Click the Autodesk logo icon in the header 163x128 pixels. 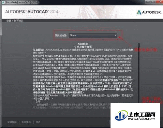[139, 12]
